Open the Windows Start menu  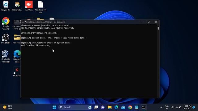54,107
